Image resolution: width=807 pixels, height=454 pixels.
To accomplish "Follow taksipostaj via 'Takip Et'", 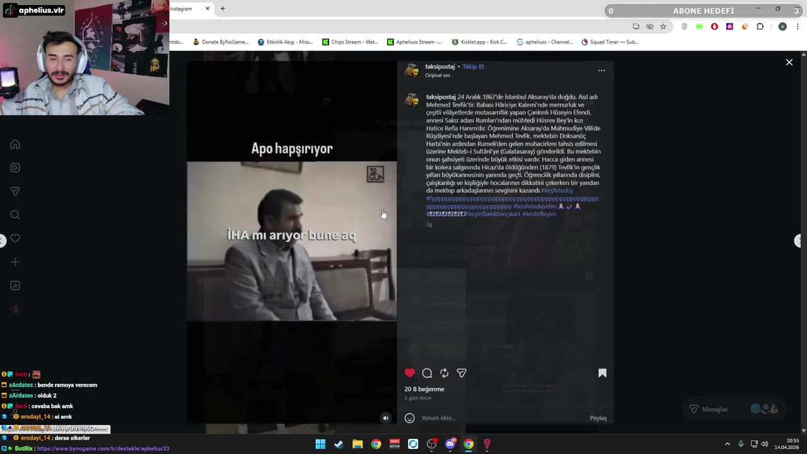I will (473, 66).
